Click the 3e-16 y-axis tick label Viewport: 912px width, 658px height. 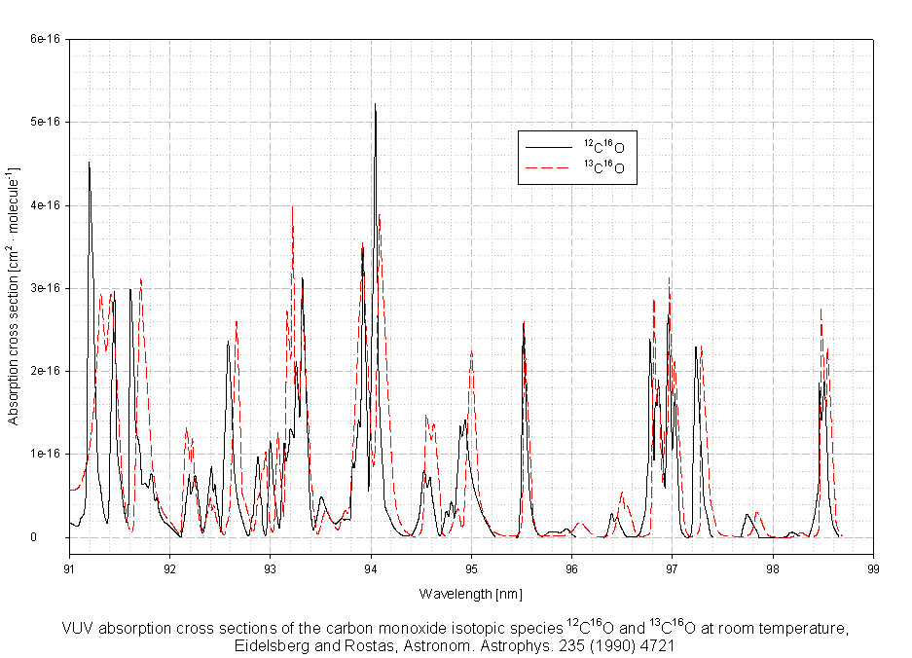click(46, 288)
